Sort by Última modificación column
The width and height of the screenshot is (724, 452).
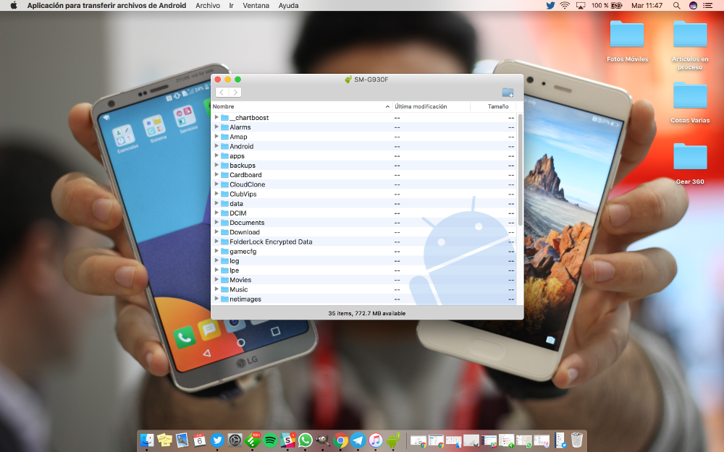click(421, 106)
